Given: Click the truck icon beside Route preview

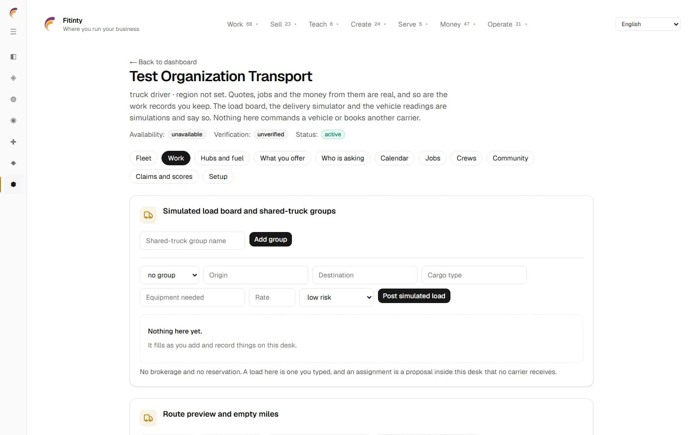Looking at the screenshot, I should click(148, 418).
